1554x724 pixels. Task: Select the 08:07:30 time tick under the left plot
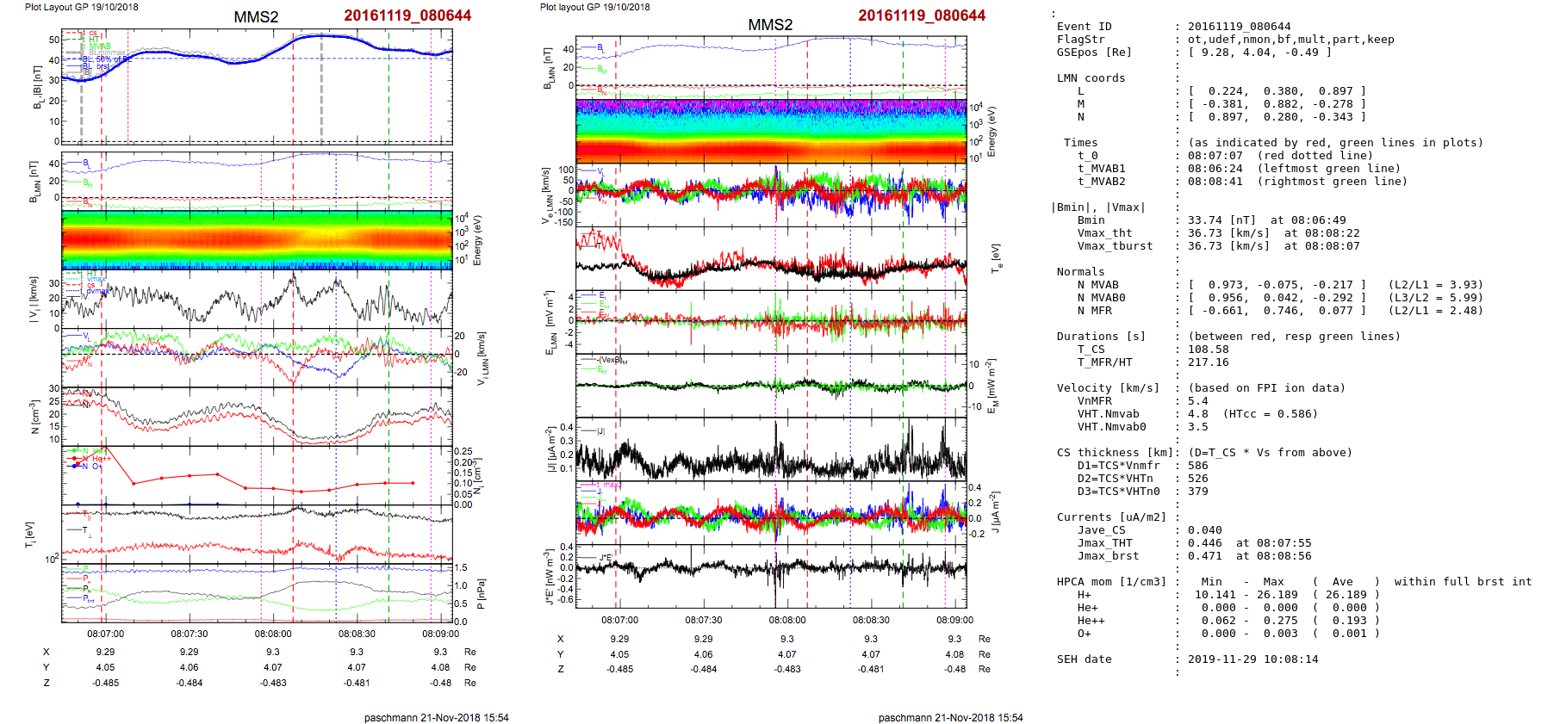[x=189, y=634]
